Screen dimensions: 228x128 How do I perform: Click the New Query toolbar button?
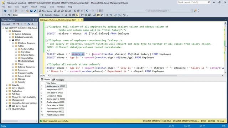click(45, 11)
